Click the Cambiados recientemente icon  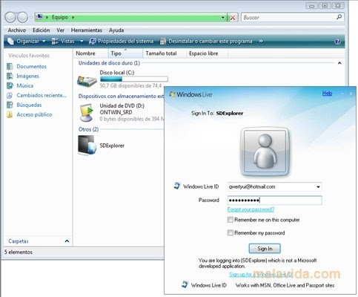point(10,95)
